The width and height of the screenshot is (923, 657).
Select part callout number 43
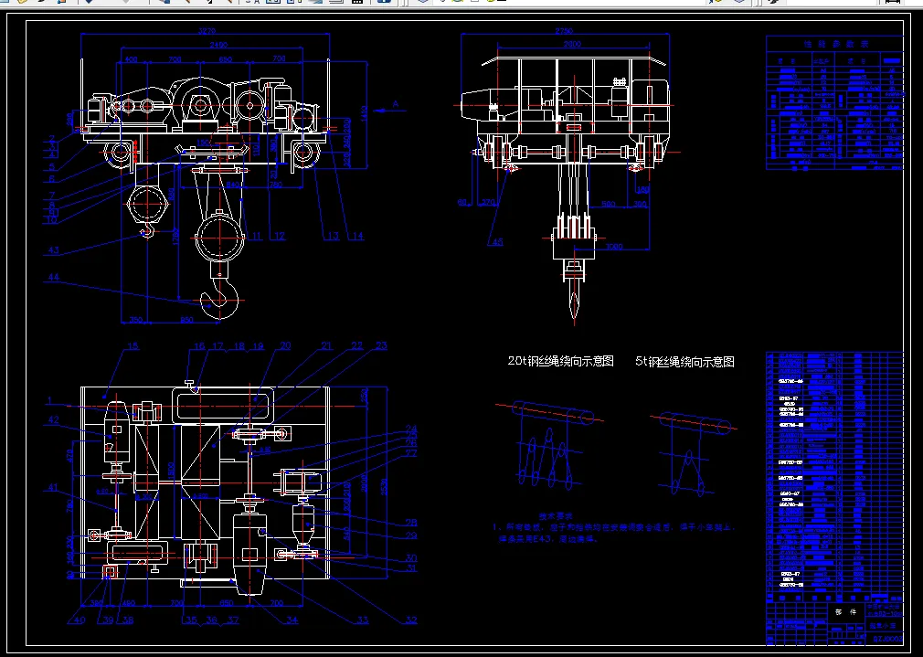(54, 250)
